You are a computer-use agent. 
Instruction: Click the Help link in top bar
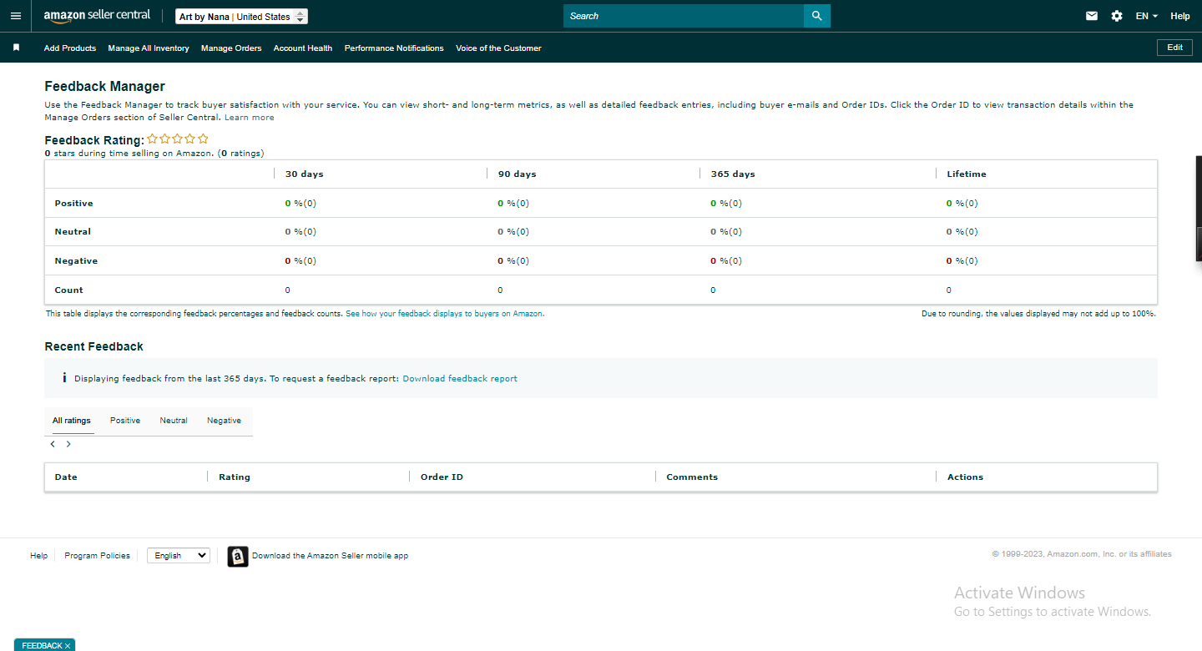point(1180,16)
